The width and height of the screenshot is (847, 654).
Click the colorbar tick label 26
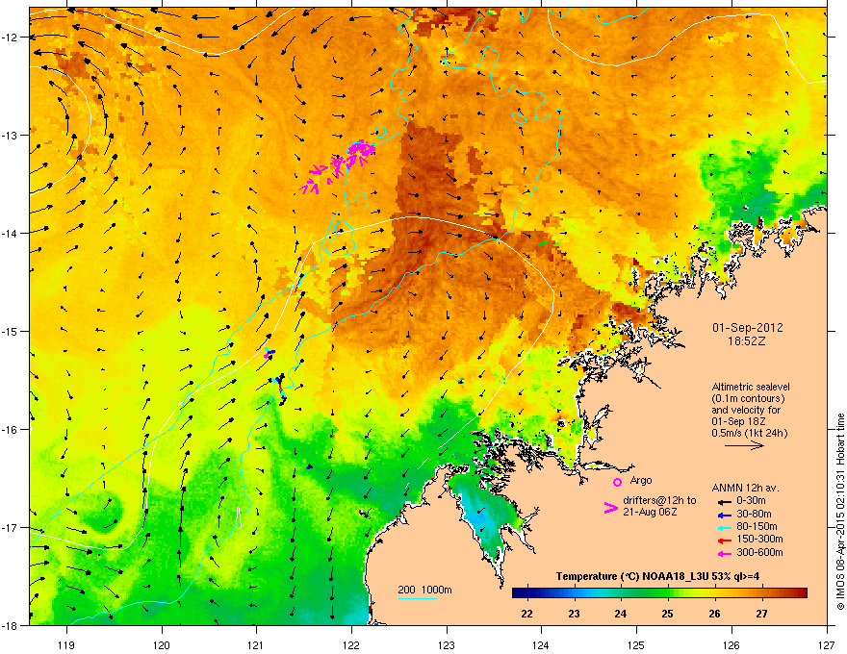(714, 614)
